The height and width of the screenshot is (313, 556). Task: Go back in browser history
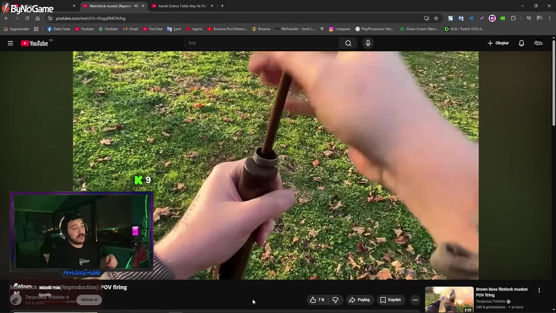6,18
